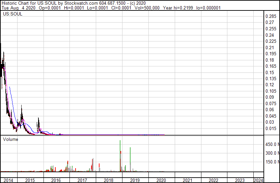Viewport: 280px width, 183px height.
Task: Click the Volume panel label
Action: pos(10,139)
